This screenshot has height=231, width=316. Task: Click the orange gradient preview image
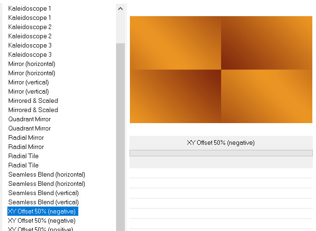coord(221,70)
